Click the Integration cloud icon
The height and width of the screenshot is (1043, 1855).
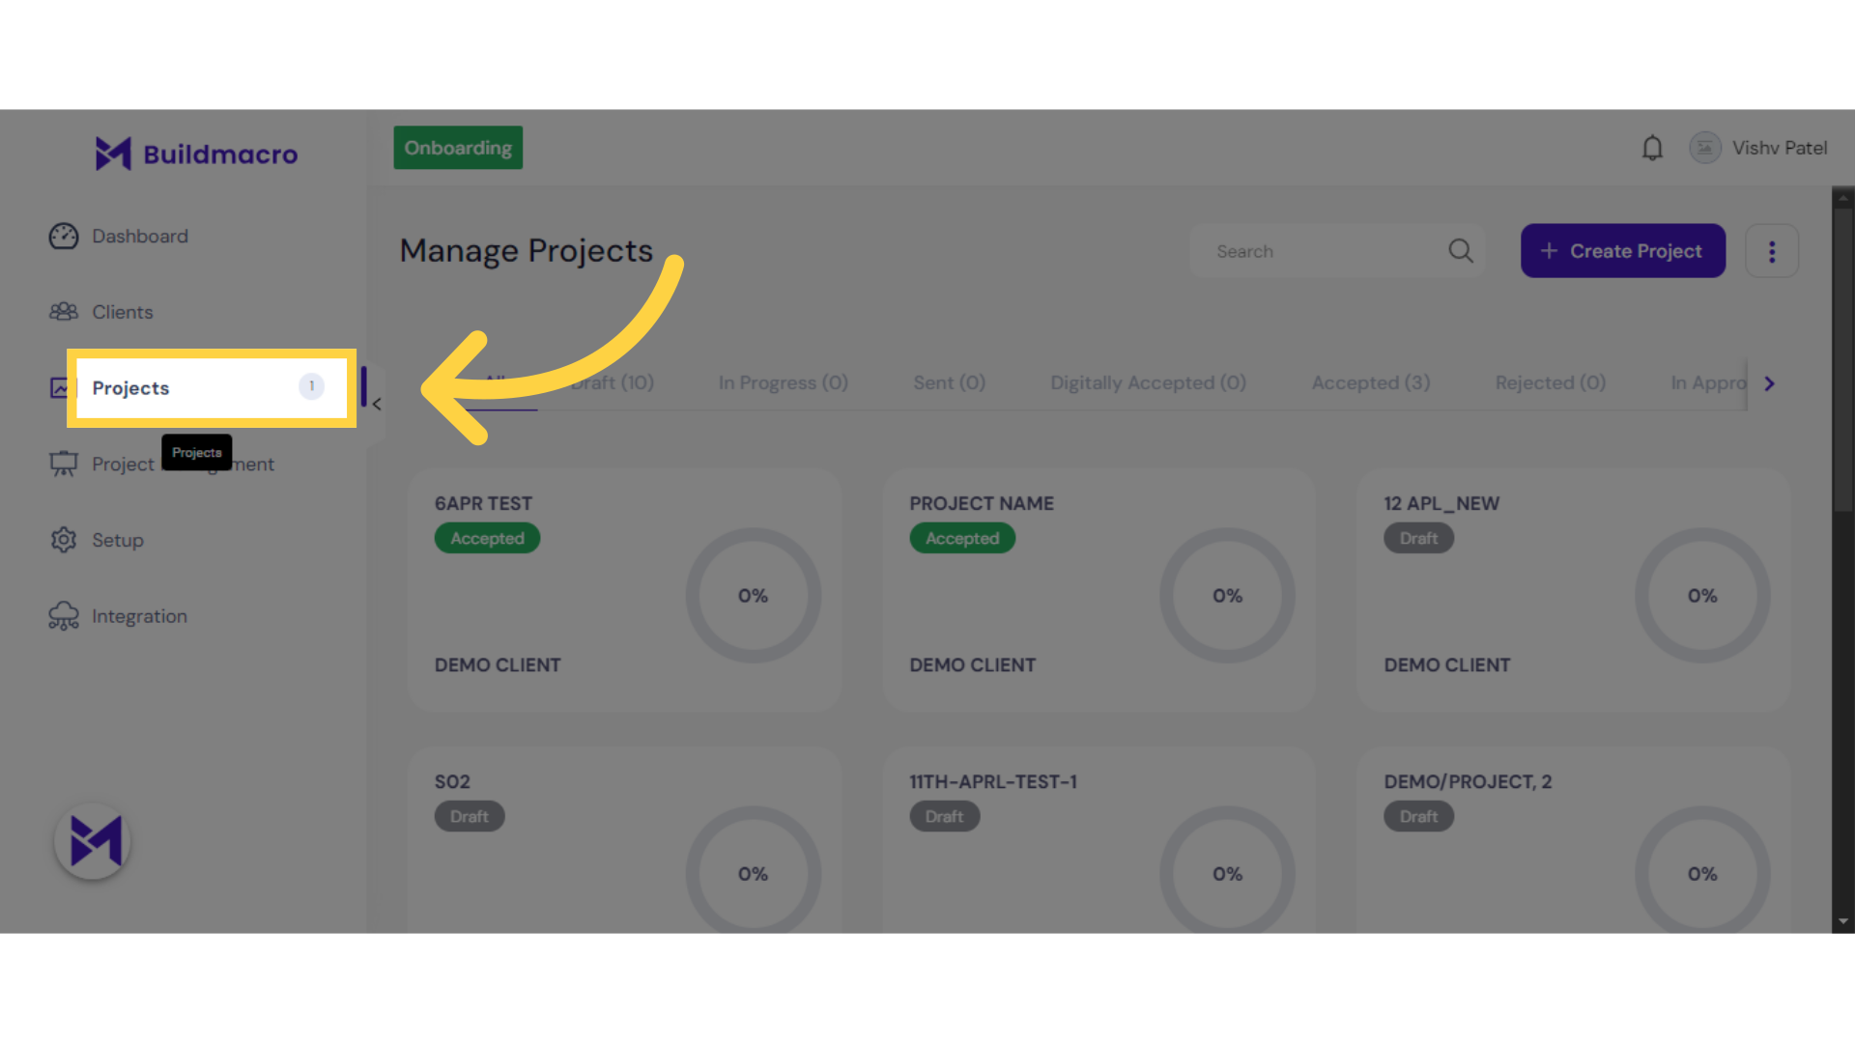click(x=63, y=615)
